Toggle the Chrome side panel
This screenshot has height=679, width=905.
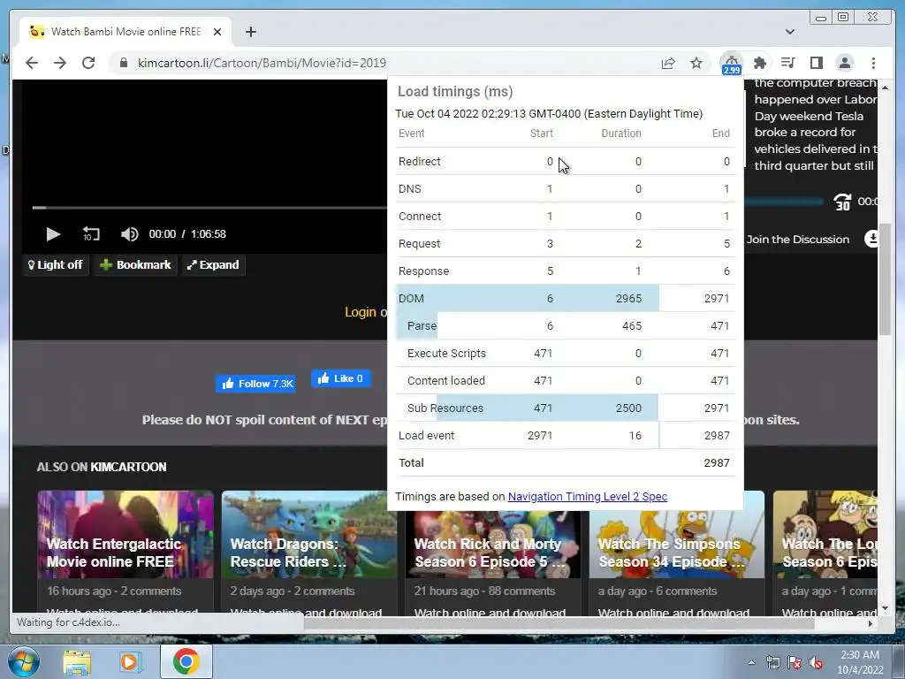tap(816, 63)
